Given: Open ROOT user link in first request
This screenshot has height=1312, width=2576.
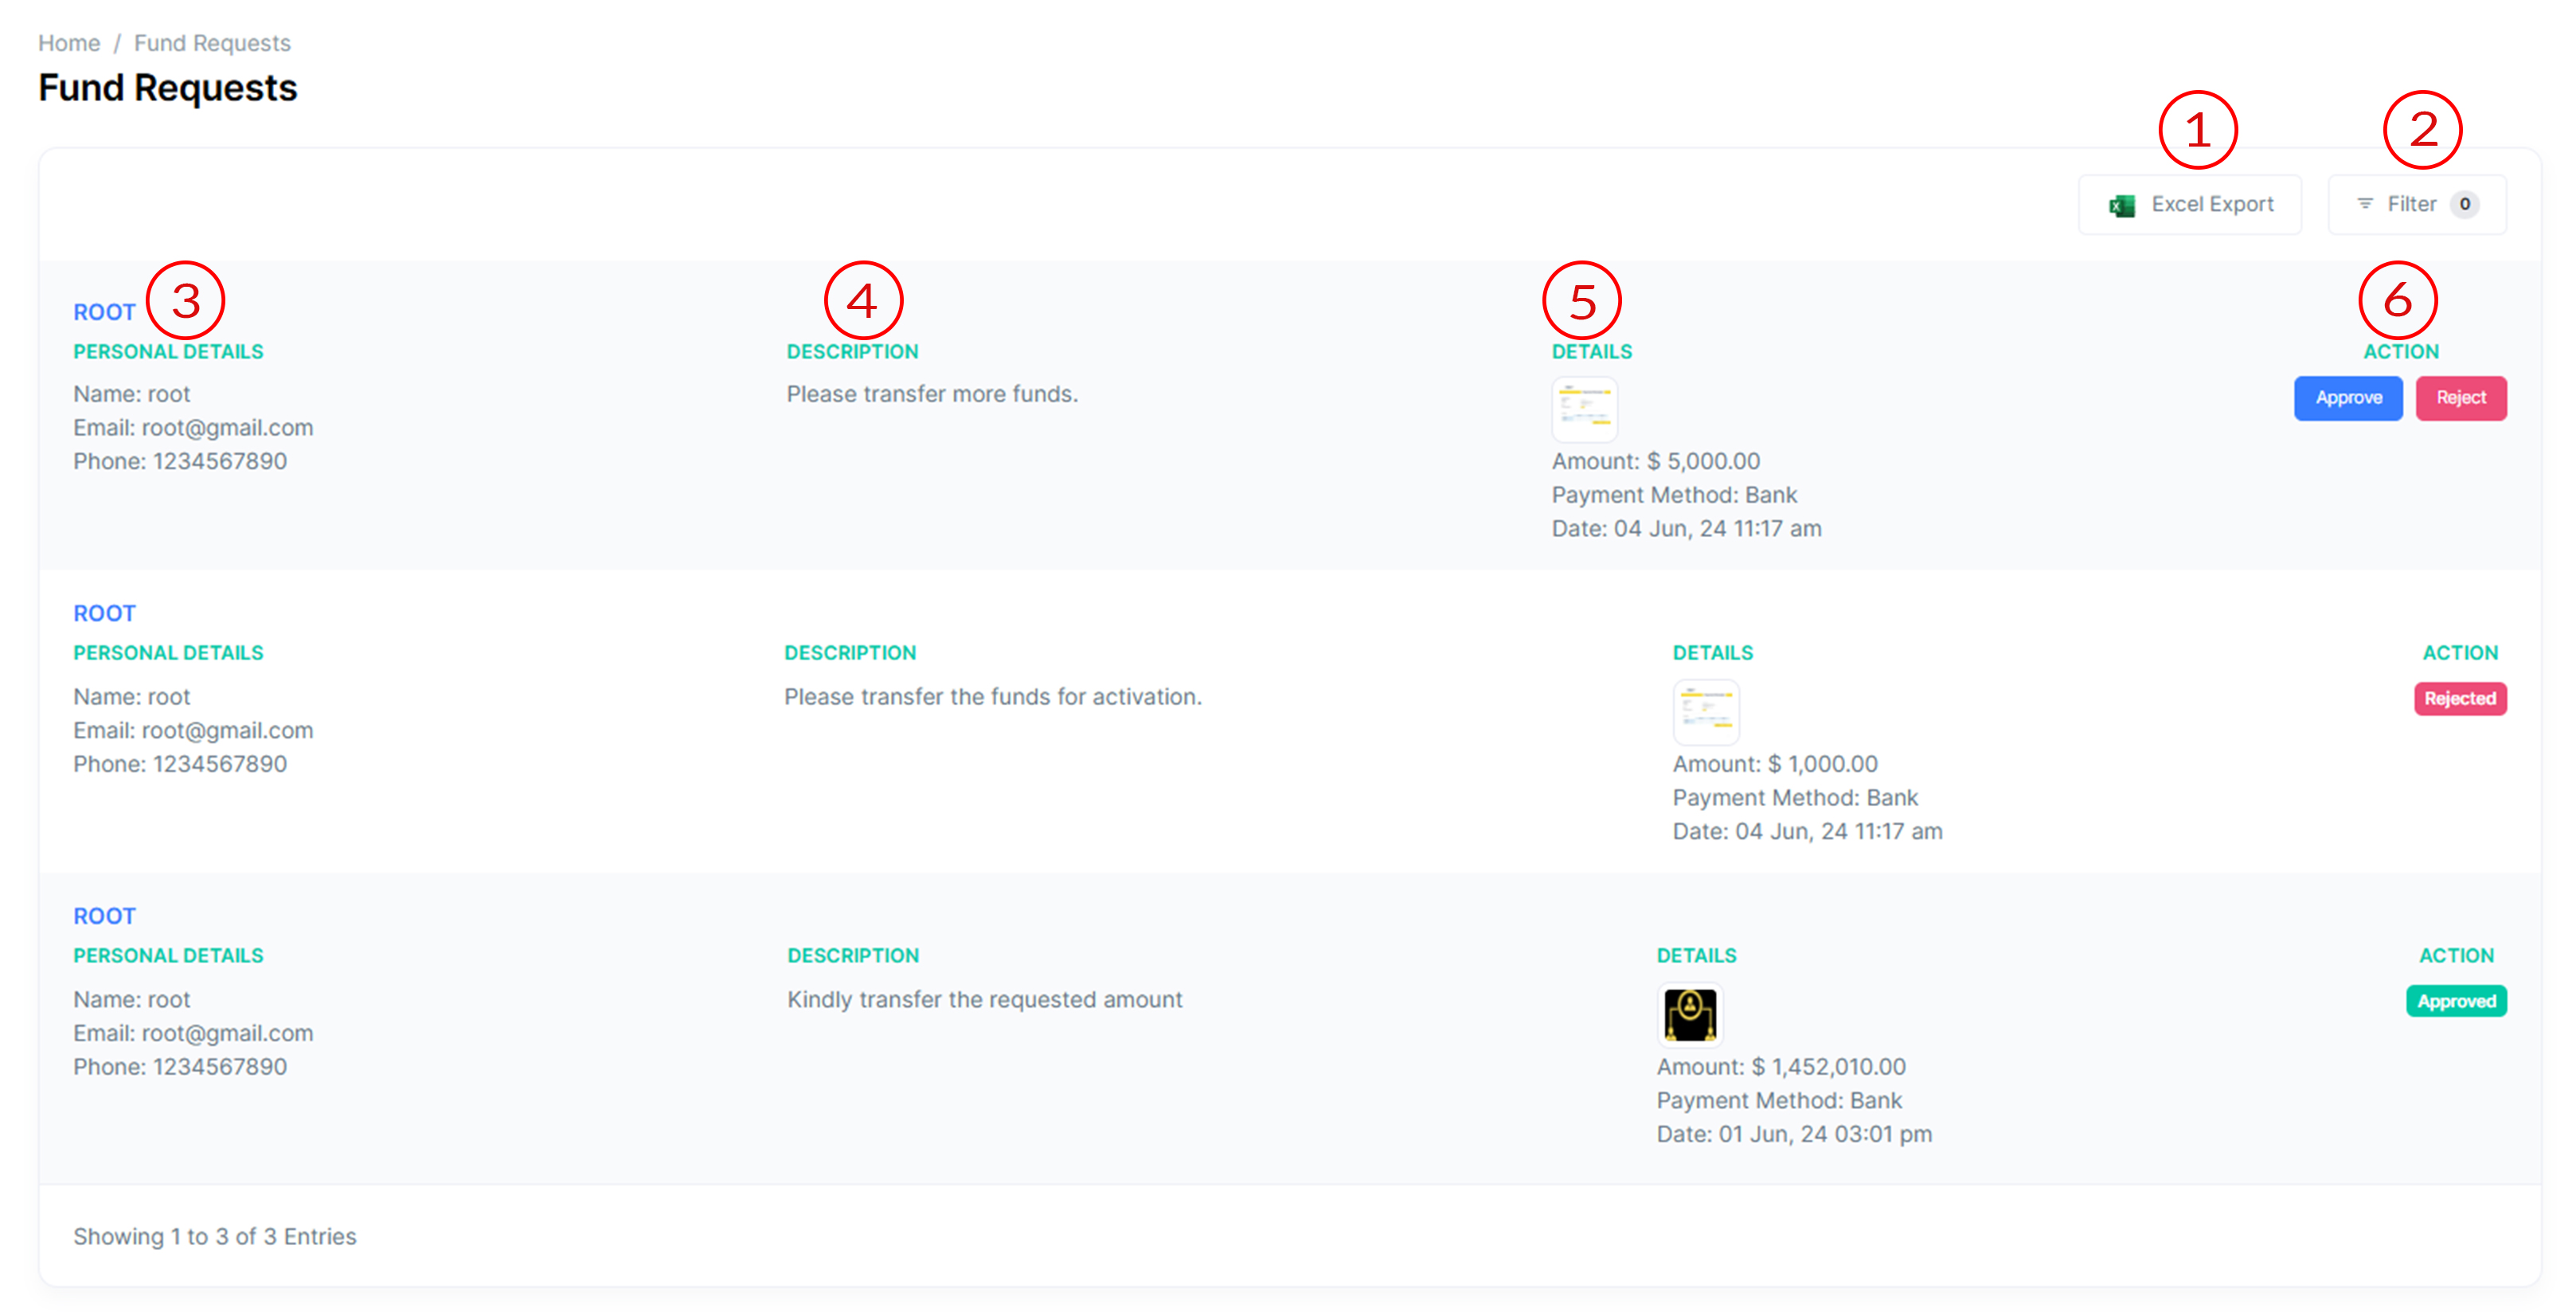Looking at the screenshot, I should (104, 312).
